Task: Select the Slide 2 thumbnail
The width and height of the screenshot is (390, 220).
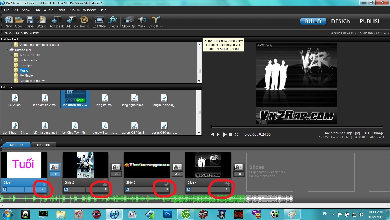Action: 85,165
